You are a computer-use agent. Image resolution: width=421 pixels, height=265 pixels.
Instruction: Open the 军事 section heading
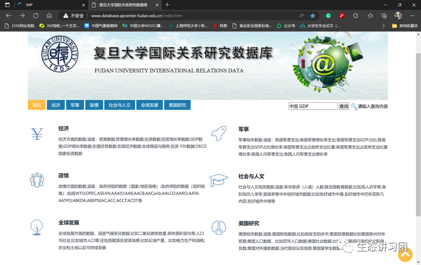click(x=243, y=129)
